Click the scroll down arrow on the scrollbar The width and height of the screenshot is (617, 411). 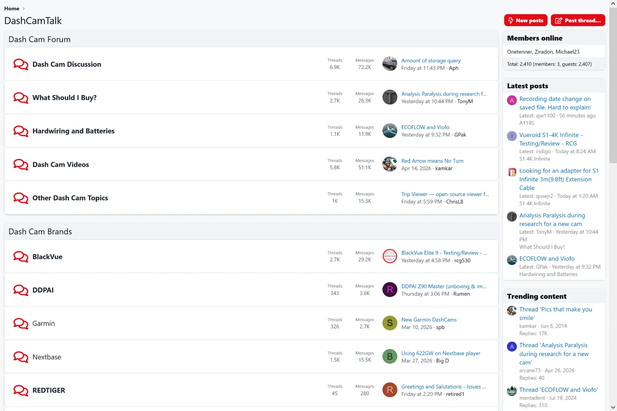point(613,407)
